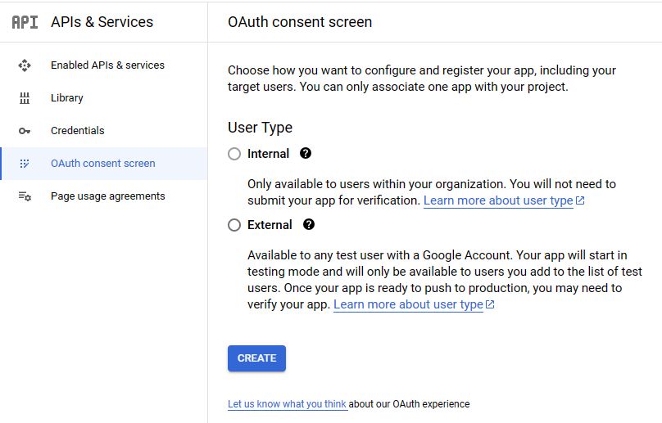The height and width of the screenshot is (423, 662).
Task: Open help tooltip next to External
Action: pos(309,224)
